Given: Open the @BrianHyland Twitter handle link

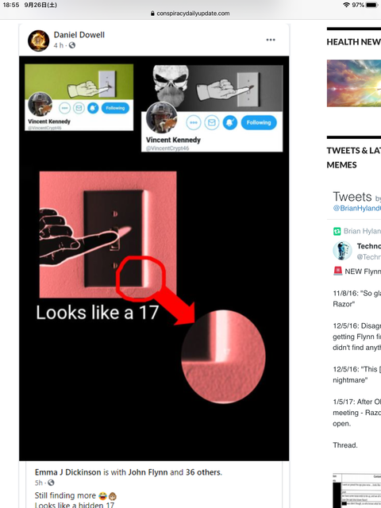Looking at the screenshot, I should 357,208.
